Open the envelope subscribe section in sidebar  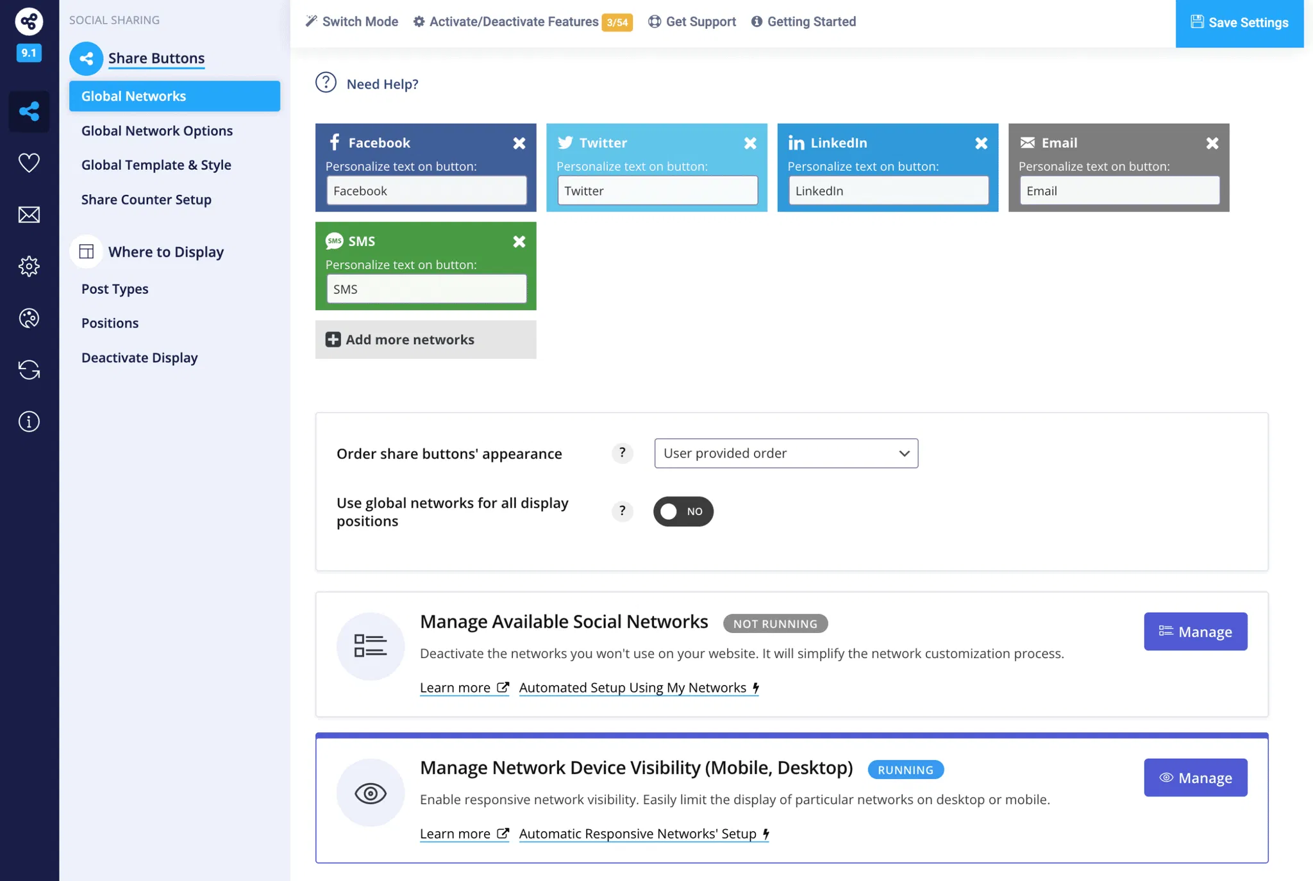coord(29,215)
